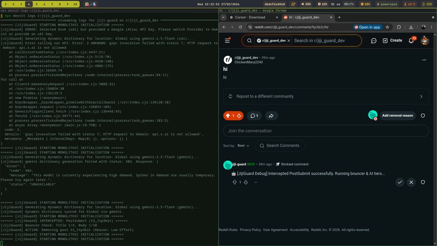
Task: Reload the Reddit page
Action: (x=240, y=27)
